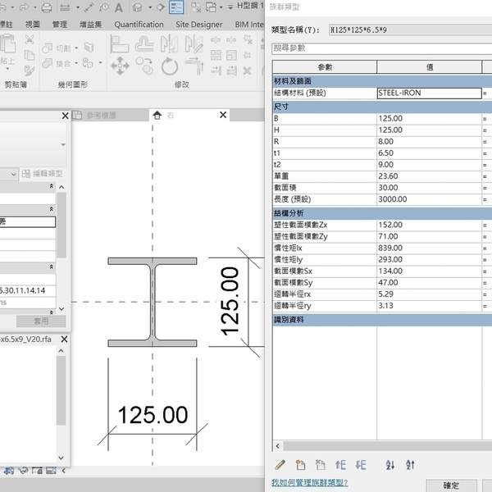Click the rotate tool in modify panel
492x492 pixels.
(169, 66)
